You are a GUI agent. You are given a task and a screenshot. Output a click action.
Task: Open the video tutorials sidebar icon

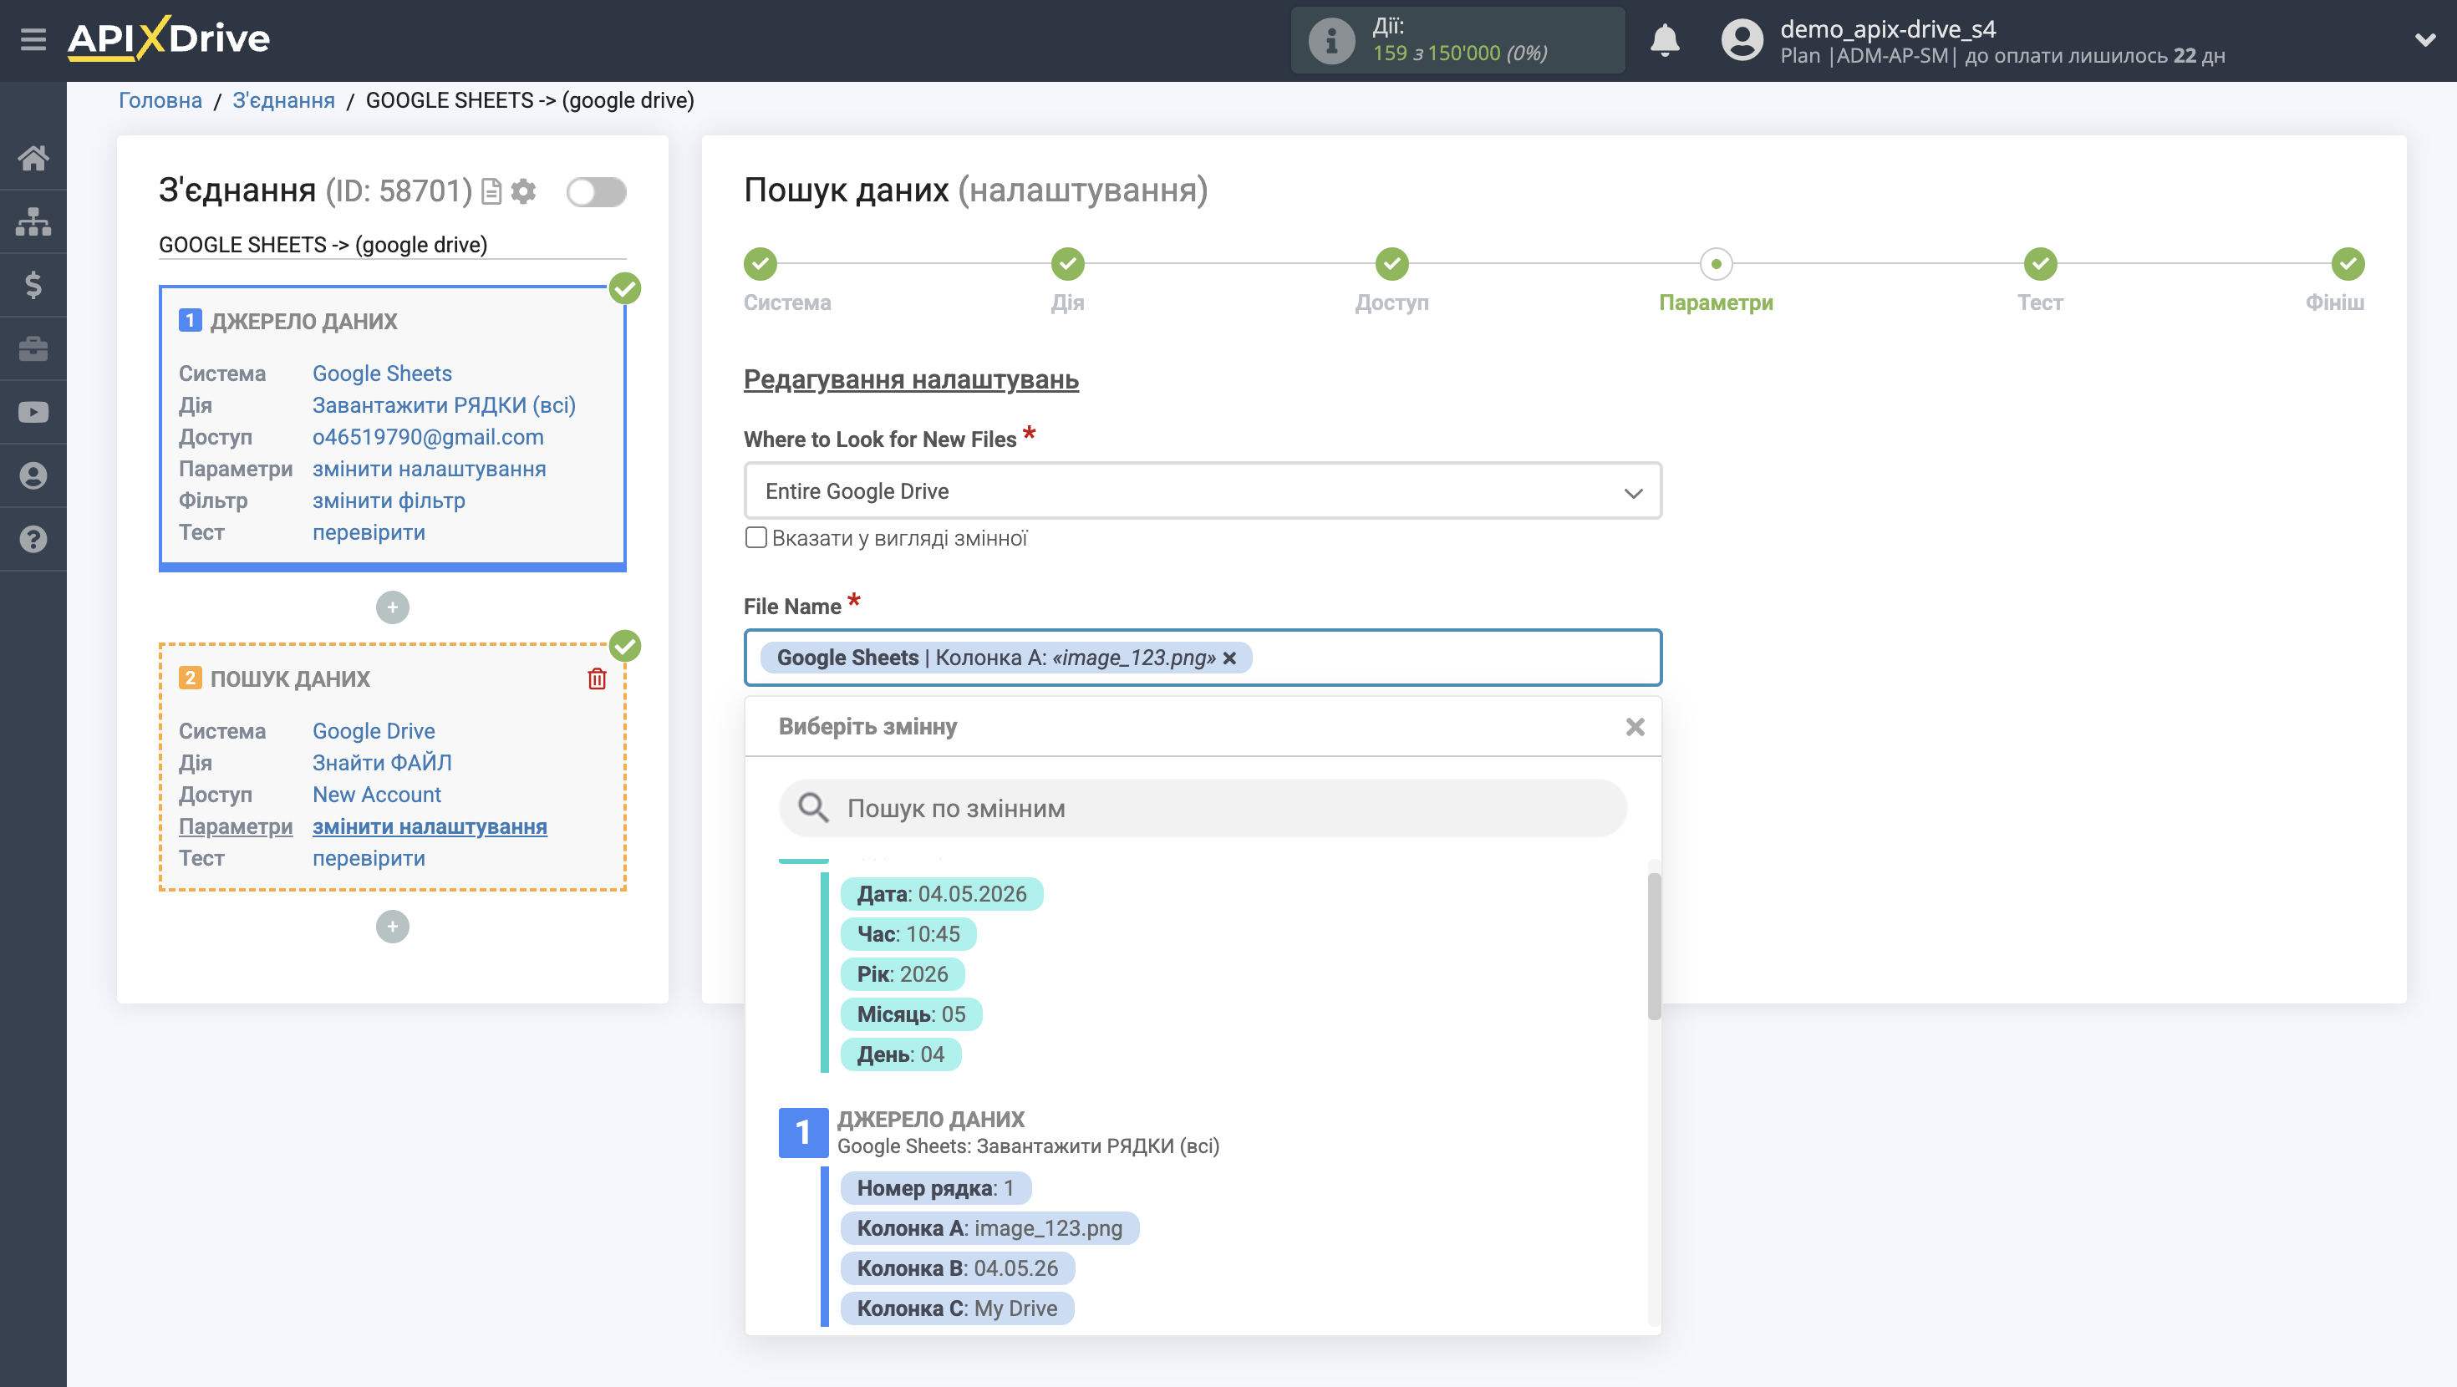tap(33, 412)
